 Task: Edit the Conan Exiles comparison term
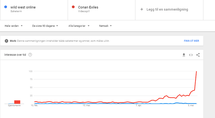88,7
